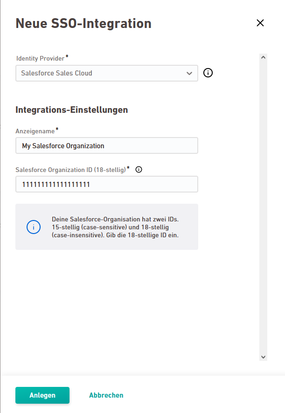Viewport: 285px width, 413px height.
Task: Focus the Salesforce Organization ID input field
Action: 107,184
